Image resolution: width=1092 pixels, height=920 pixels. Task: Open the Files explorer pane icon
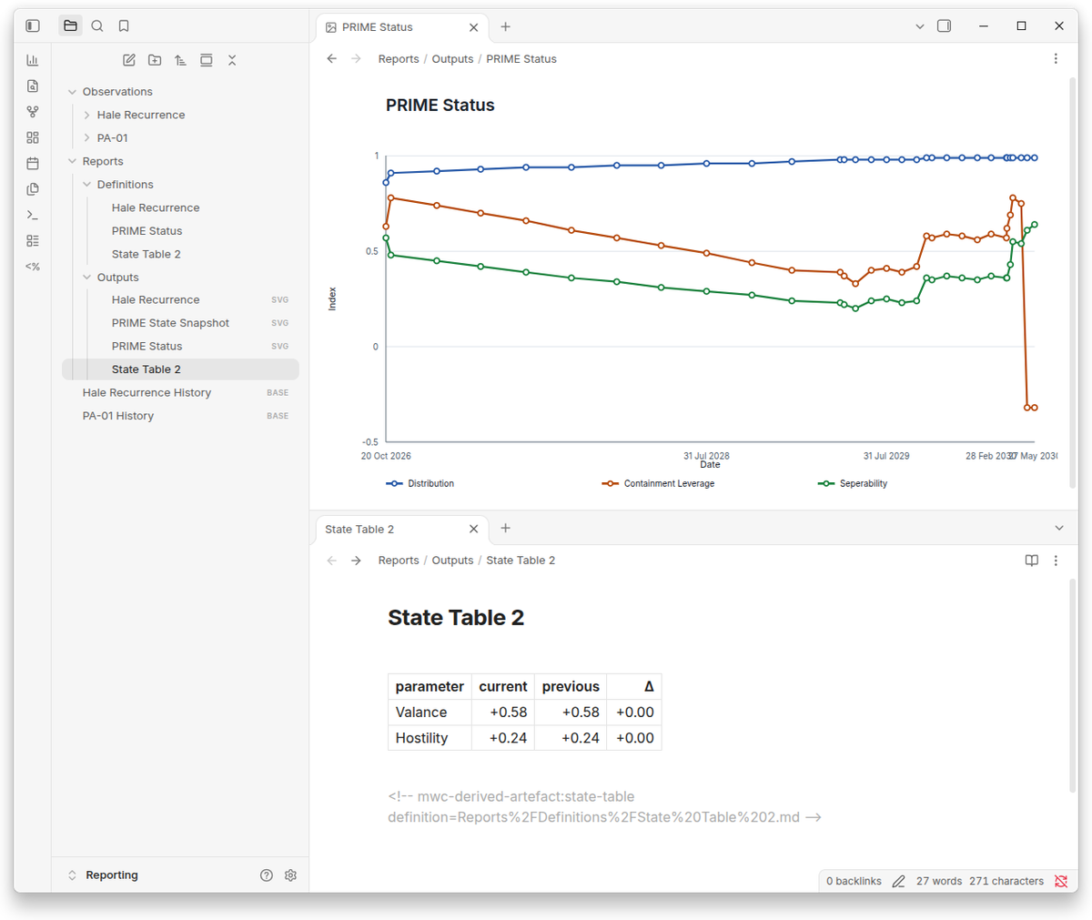[70, 26]
